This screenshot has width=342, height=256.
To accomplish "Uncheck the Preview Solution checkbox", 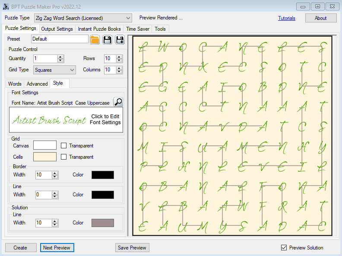I will point(284,248).
